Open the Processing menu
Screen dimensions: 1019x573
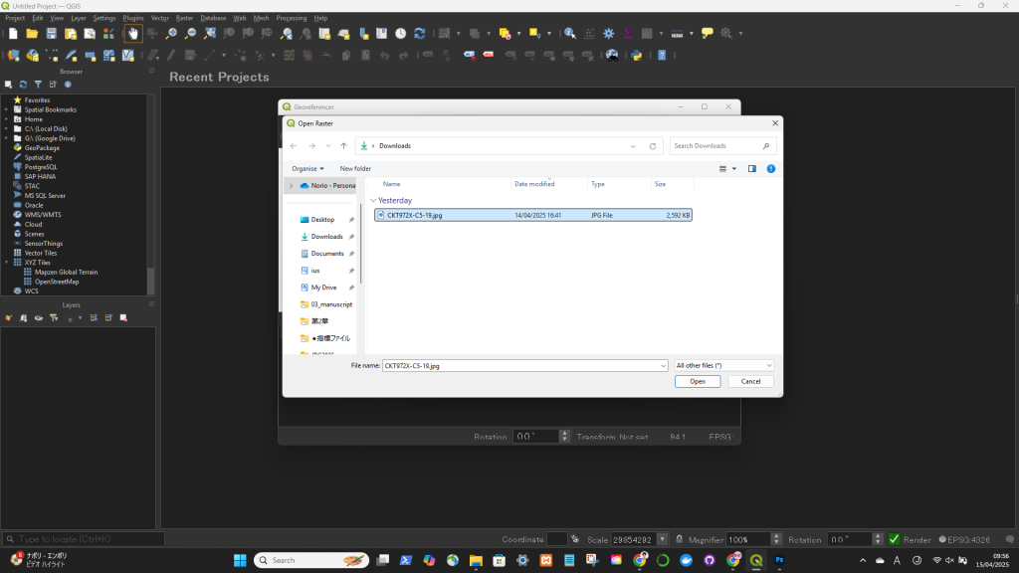(291, 18)
